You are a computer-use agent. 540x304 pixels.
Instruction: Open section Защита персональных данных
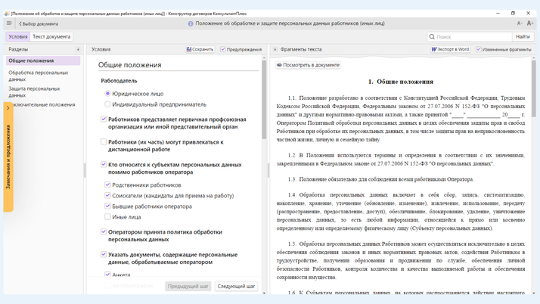[34, 92]
